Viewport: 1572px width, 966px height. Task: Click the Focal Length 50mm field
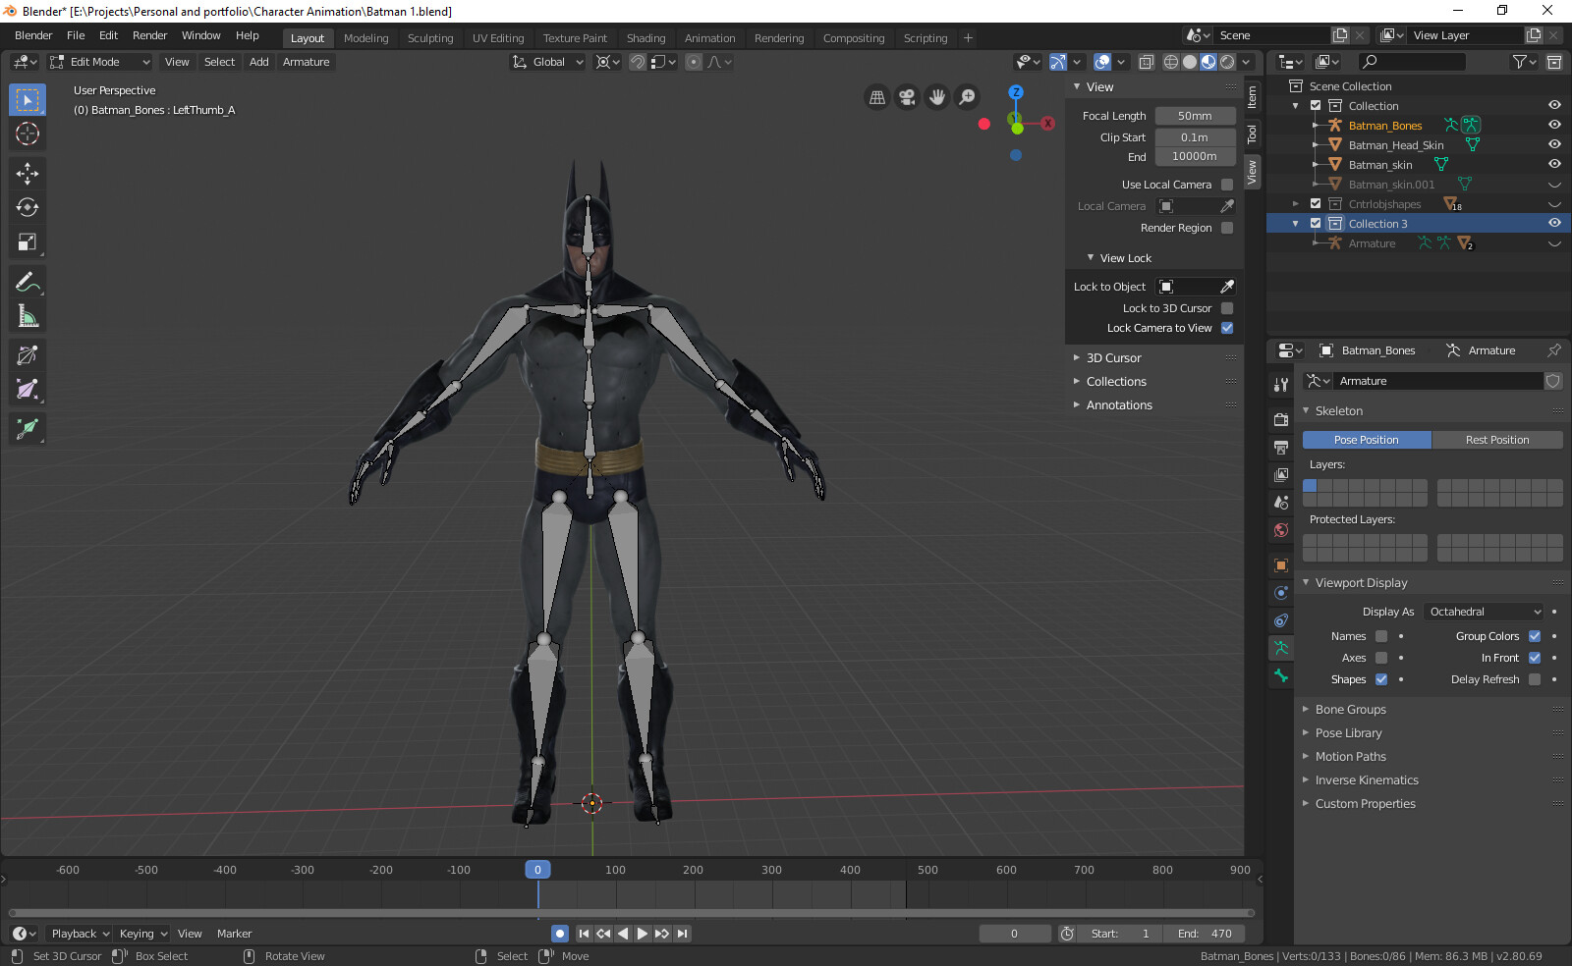point(1195,116)
